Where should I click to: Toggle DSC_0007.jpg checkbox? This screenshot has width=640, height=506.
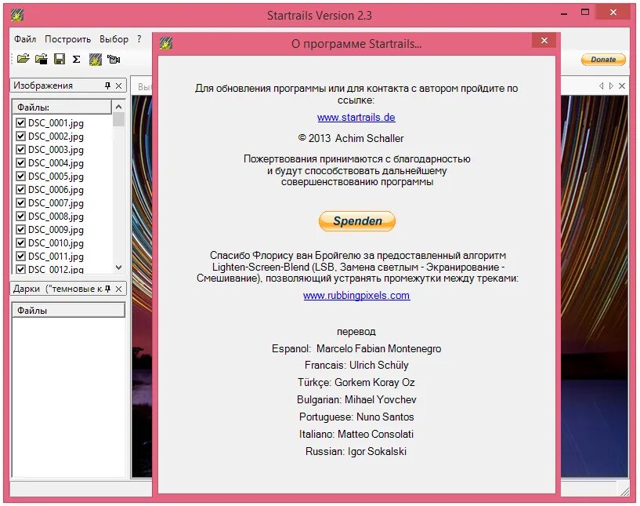click(x=21, y=202)
